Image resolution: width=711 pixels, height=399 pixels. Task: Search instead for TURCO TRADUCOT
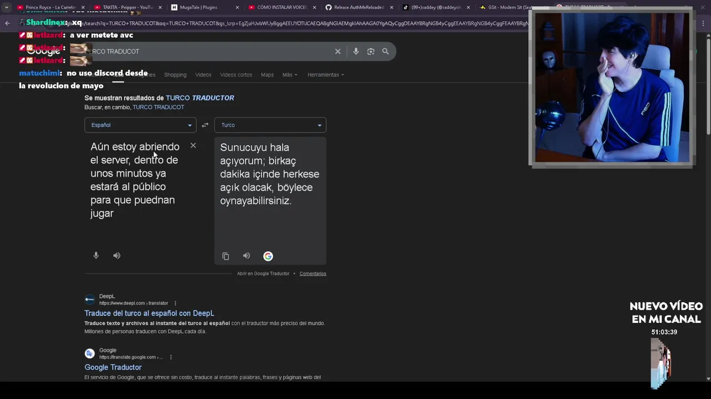[158, 108]
